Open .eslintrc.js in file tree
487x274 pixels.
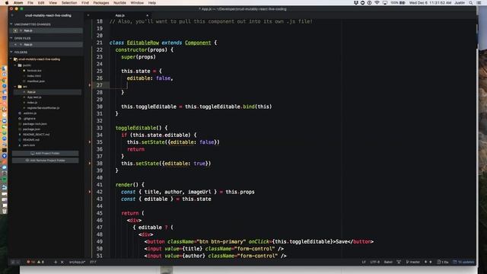[30, 113]
